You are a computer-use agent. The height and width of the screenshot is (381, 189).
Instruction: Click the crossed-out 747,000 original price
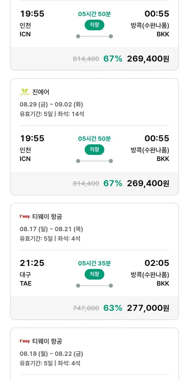tap(86, 308)
